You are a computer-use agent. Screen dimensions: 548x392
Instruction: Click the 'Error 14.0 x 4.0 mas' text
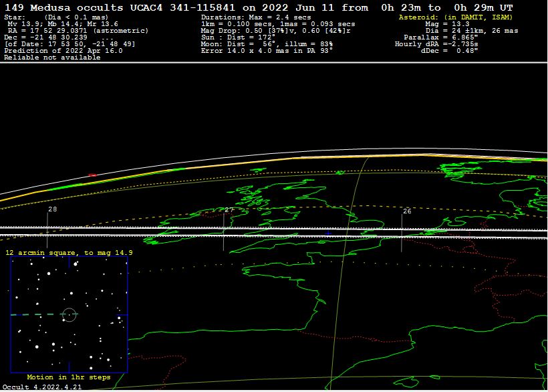[x=267, y=50]
